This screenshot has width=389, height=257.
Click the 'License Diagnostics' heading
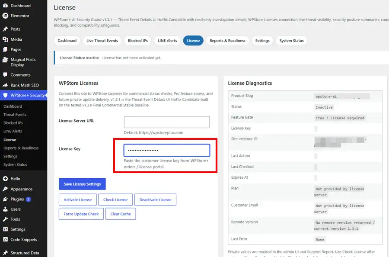(250, 83)
